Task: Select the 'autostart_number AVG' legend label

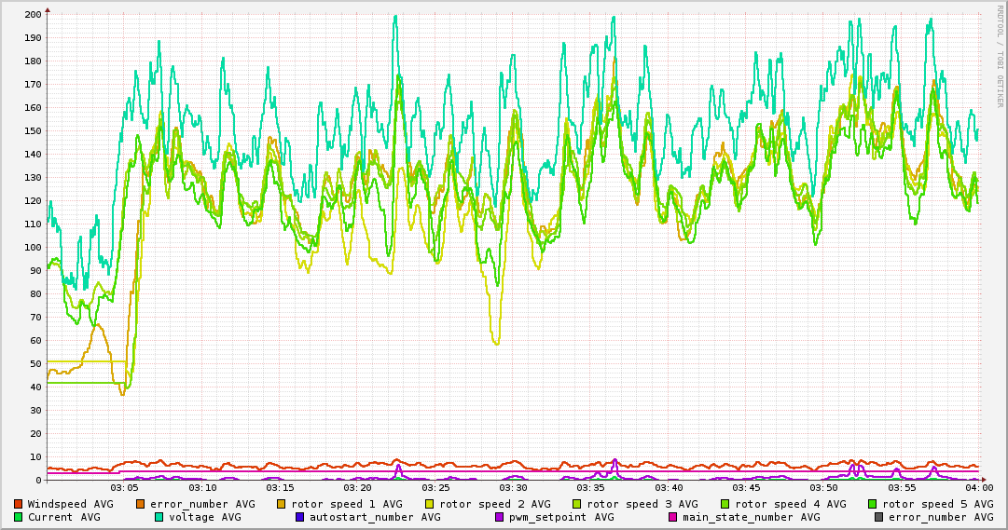Action: point(376,518)
